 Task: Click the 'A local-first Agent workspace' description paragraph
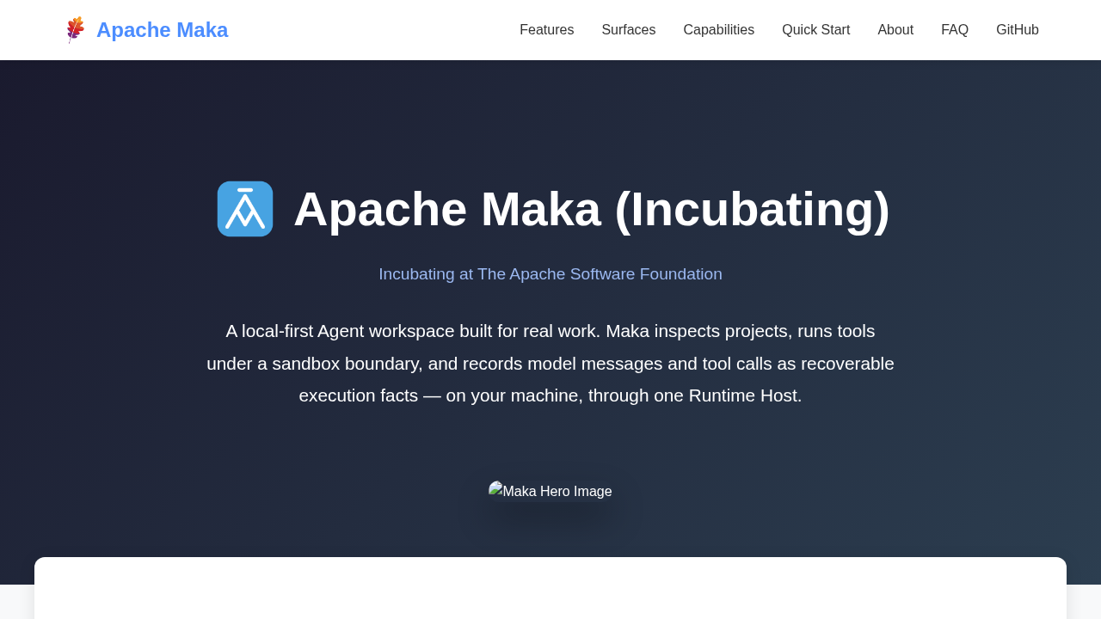click(x=550, y=363)
